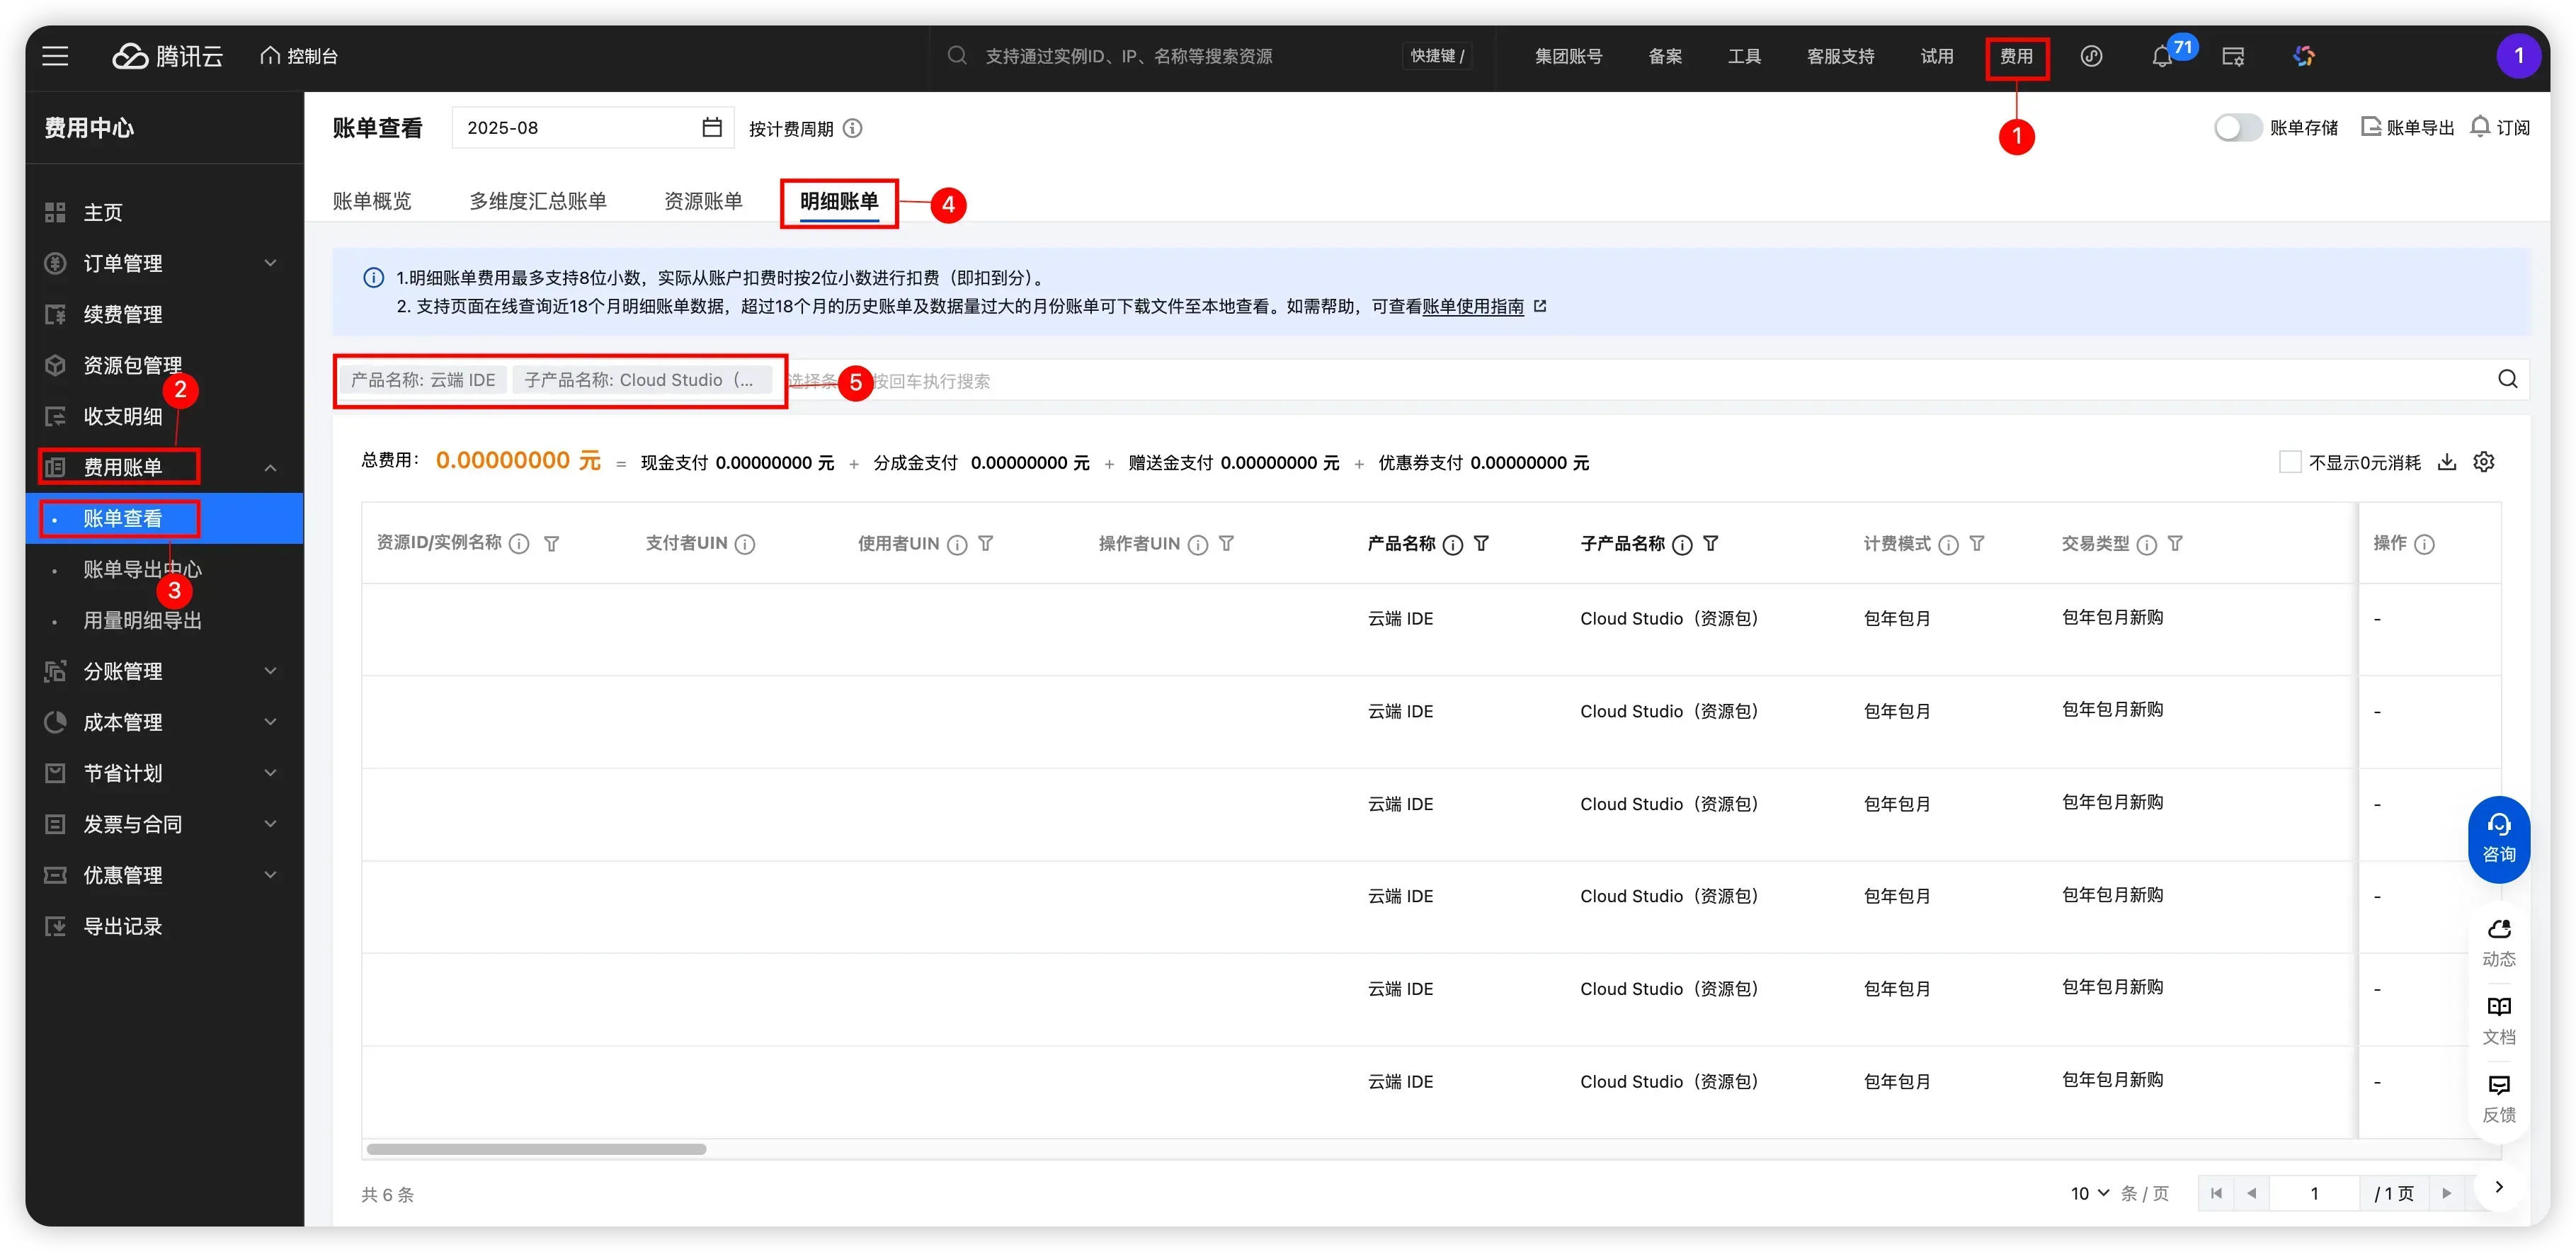Open the 账单使用指南 link
Viewport: 2576px width, 1252px height.
point(1473,307)
